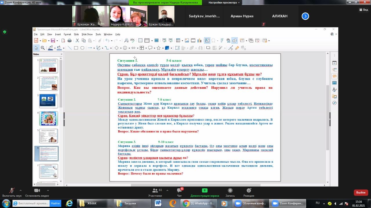Click the Zoom & Pan magnifier tool
This screenshot has height=208, width=371.
pos(43,48)
